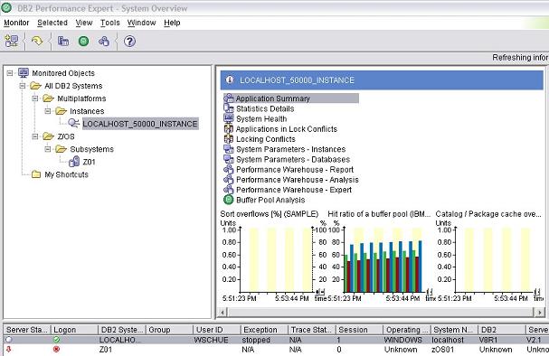
Task: Open the Application Summary link
Action: (x=273, y=98)
